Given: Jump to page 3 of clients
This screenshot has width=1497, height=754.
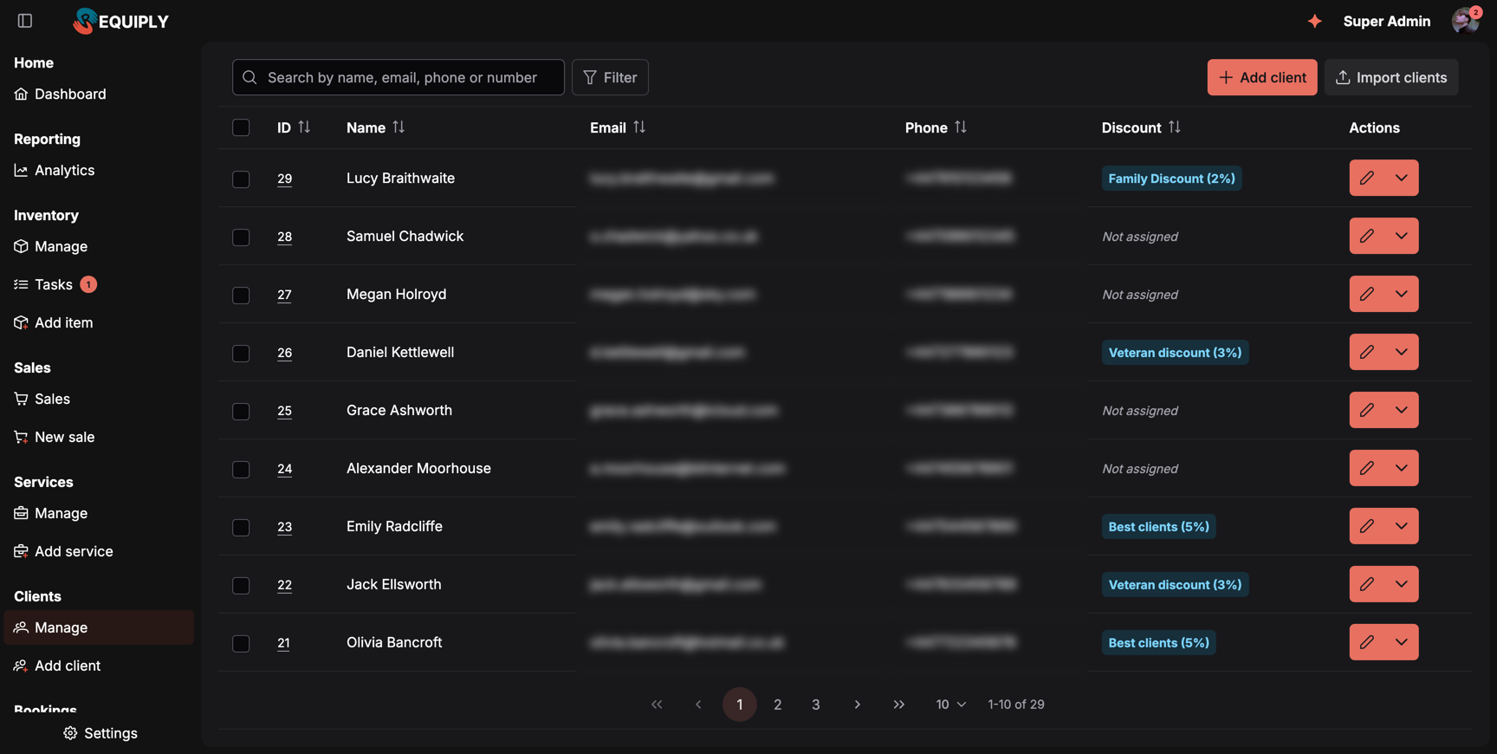Looking at the screenshot, I should tap(816, 705).
